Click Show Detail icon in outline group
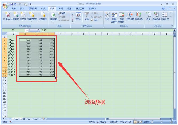Viewport: 178px width, 125px height. click(171, 13)
